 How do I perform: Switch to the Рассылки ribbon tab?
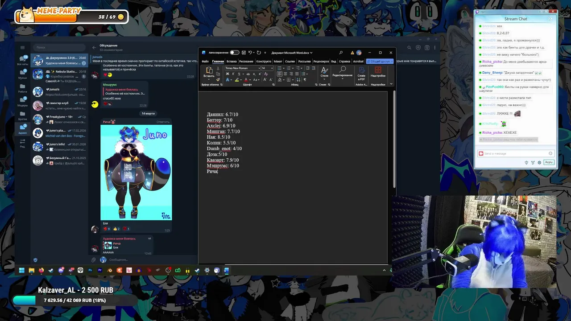(x=304, y=62)
